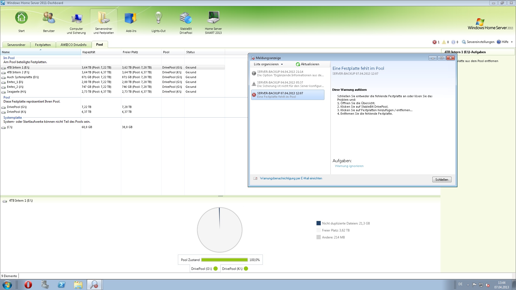Click the Action Center flag tray icon

474,285
